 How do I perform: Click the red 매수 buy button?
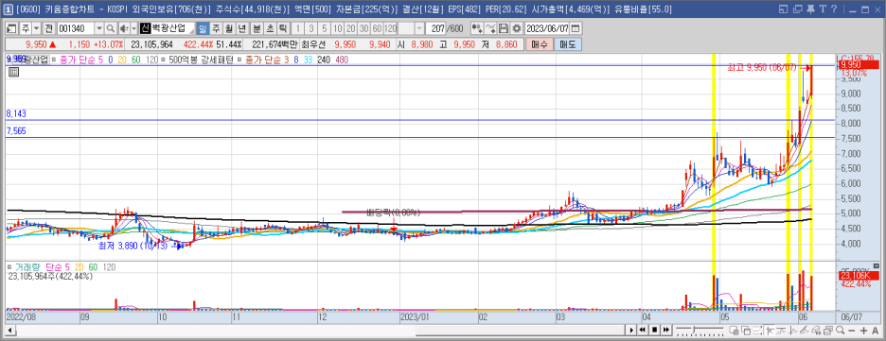tap(540, 44)
